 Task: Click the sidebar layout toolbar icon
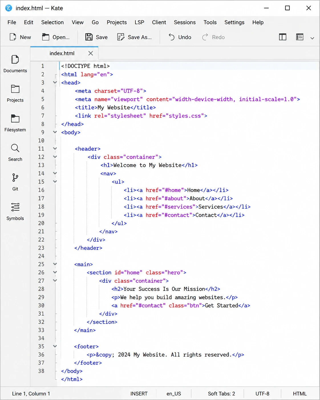pos(300,37)
